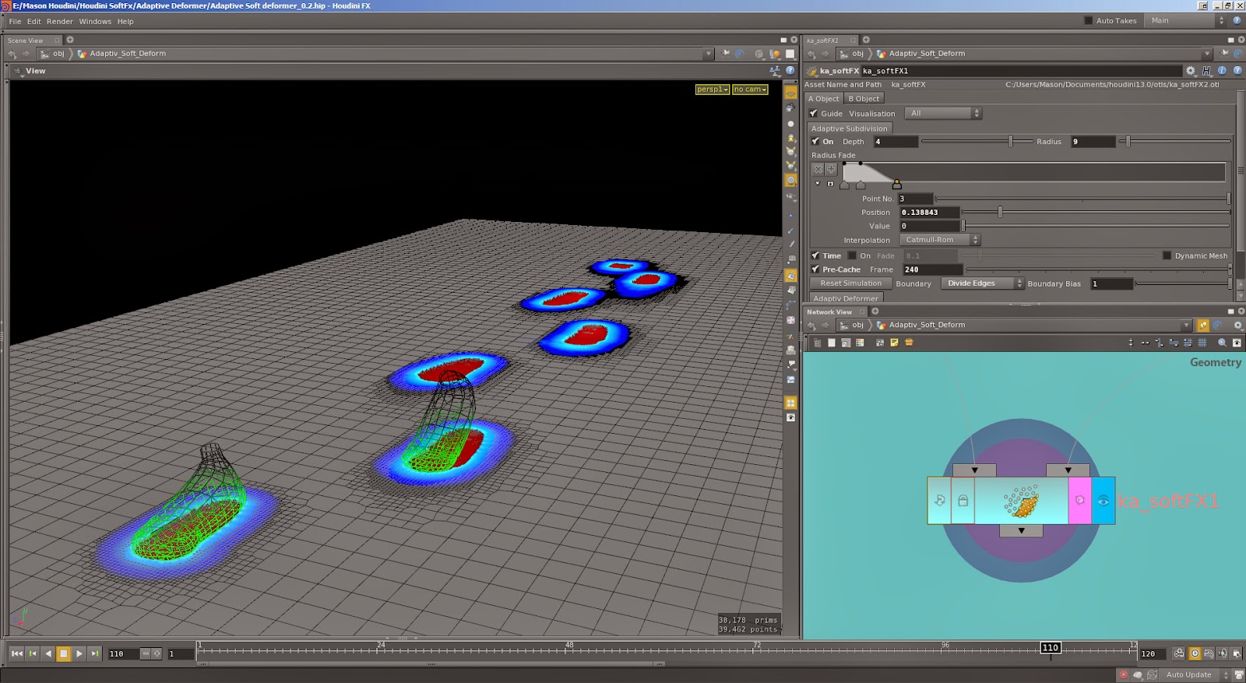Screen dimensions: 1246x683
Task: Add a sticky note in Network View
Action: [x=894, y=343]
